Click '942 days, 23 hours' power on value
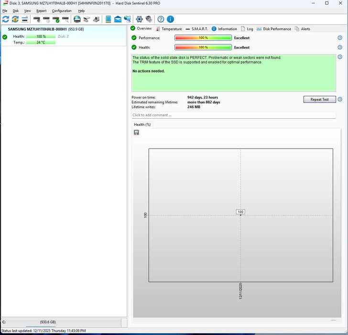The width and height of the screenshot is (348, 335). [202, 97]
